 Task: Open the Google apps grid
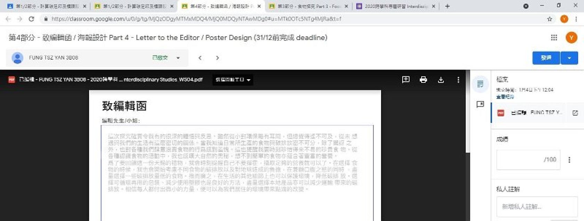(x=554, y=37)
